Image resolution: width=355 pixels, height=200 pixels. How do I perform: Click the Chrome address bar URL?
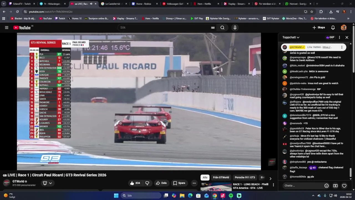coord(51,12)
